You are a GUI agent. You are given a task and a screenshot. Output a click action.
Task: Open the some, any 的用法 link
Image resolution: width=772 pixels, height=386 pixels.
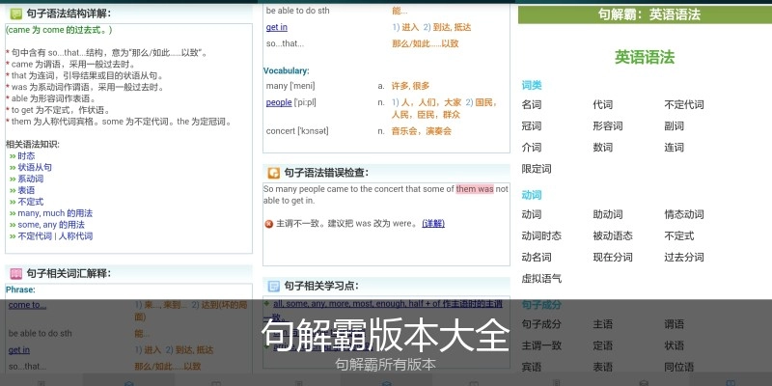[51, 225]
